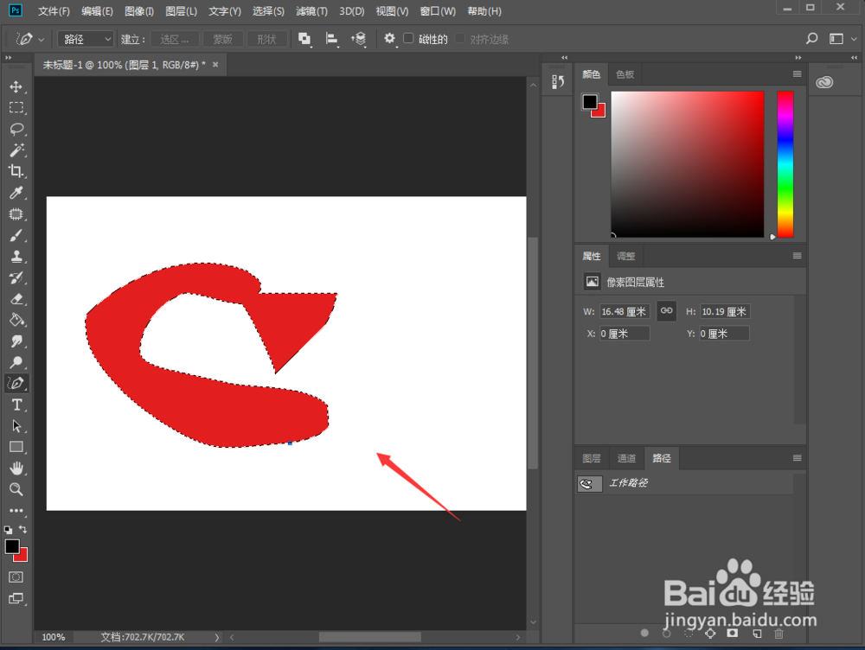Select the Horizontal Type tool
The image size is (865, 650).
16,405
